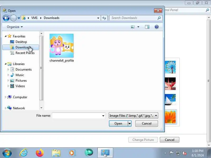Screen dimensions: 211x158
Task: Open Recent Places in Favorites
Action: click(x=25, y=53)
